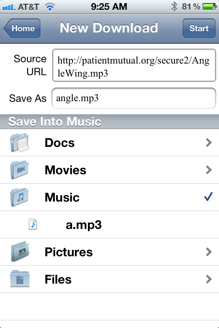
Task: Expand the Pictures folder chevron
Action: point(209,252)
